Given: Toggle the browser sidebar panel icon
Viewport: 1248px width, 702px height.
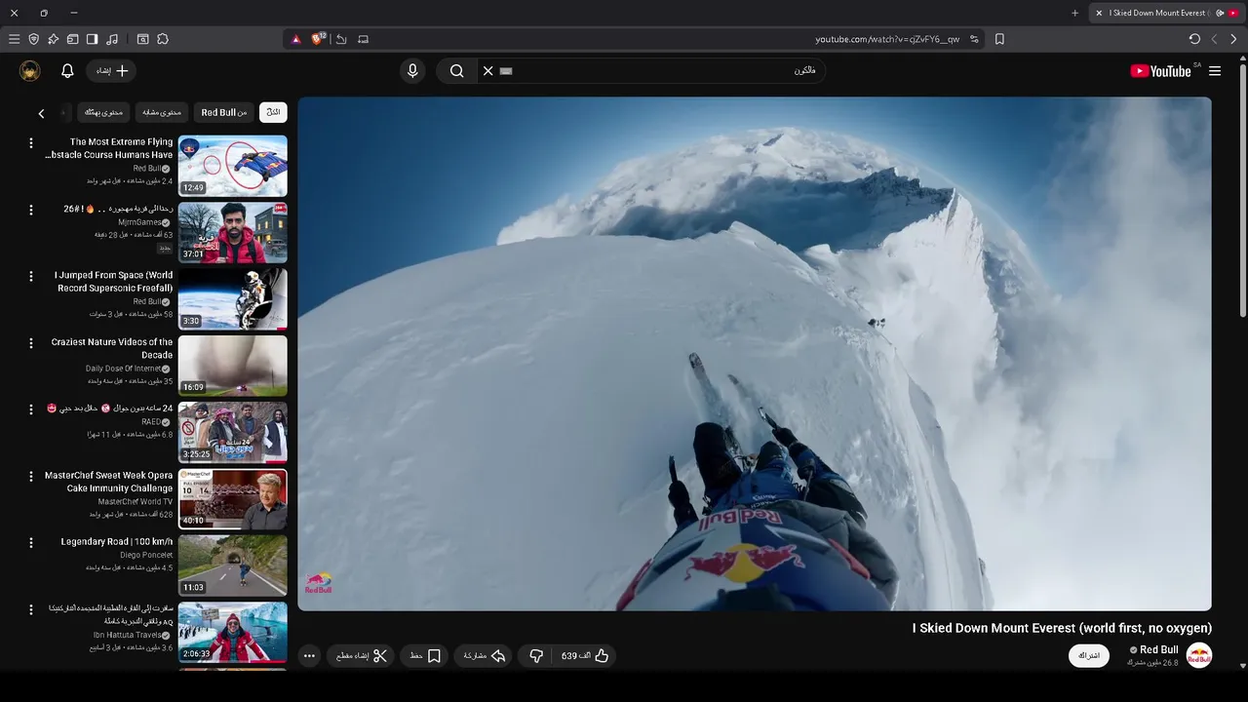Looking at the screenshot, I should (92, 39).
